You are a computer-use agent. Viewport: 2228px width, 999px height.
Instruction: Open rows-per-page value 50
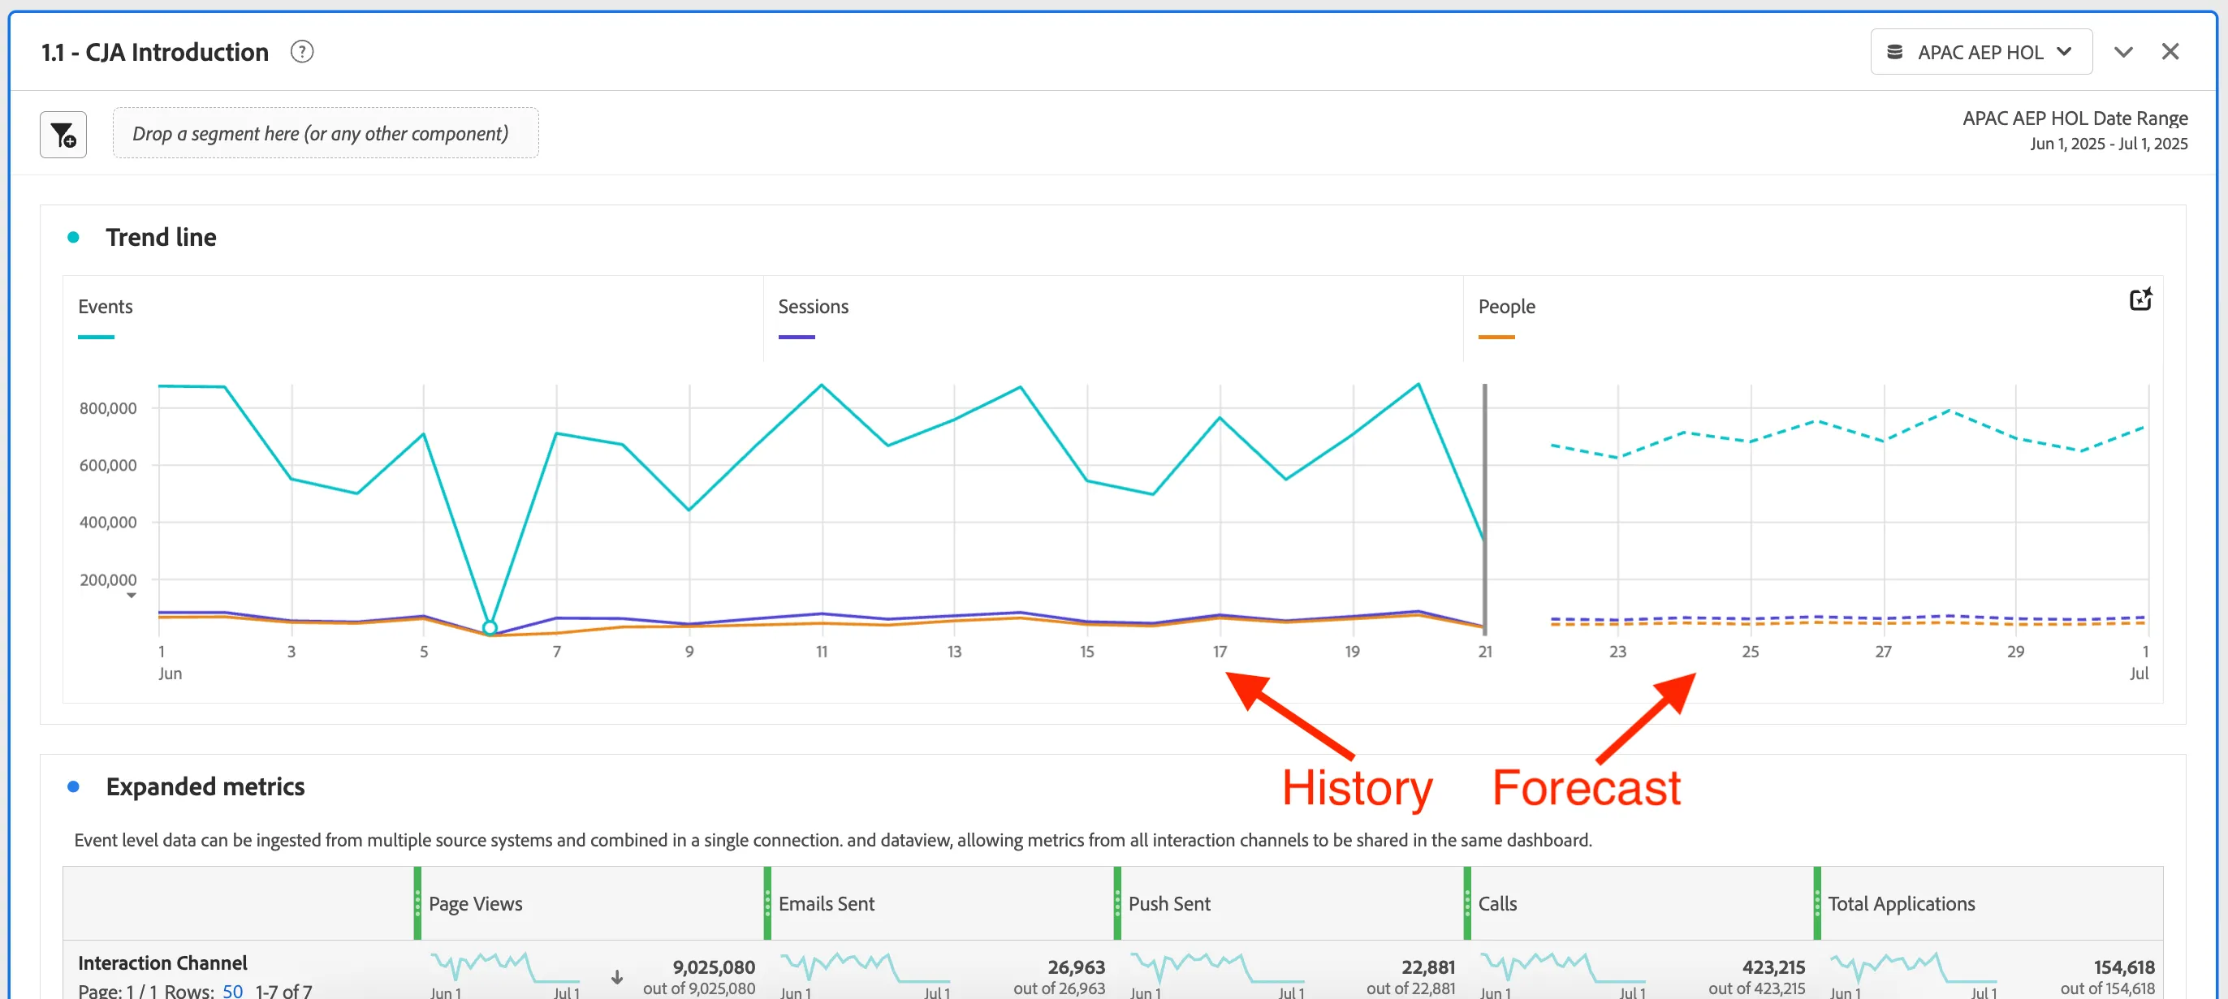pos(233,990)
